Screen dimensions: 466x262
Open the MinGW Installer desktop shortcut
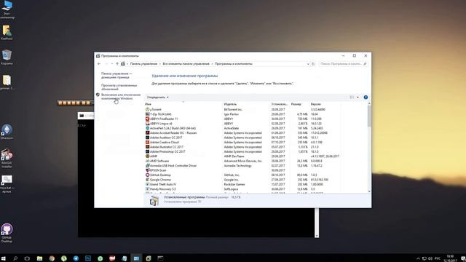coord(7,159)
